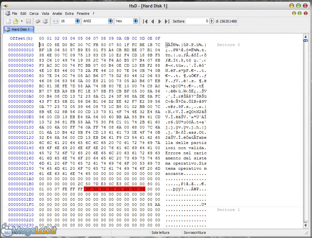312x238 pixels.
Task: Open the Cerca menu
Action: [34, 14]
